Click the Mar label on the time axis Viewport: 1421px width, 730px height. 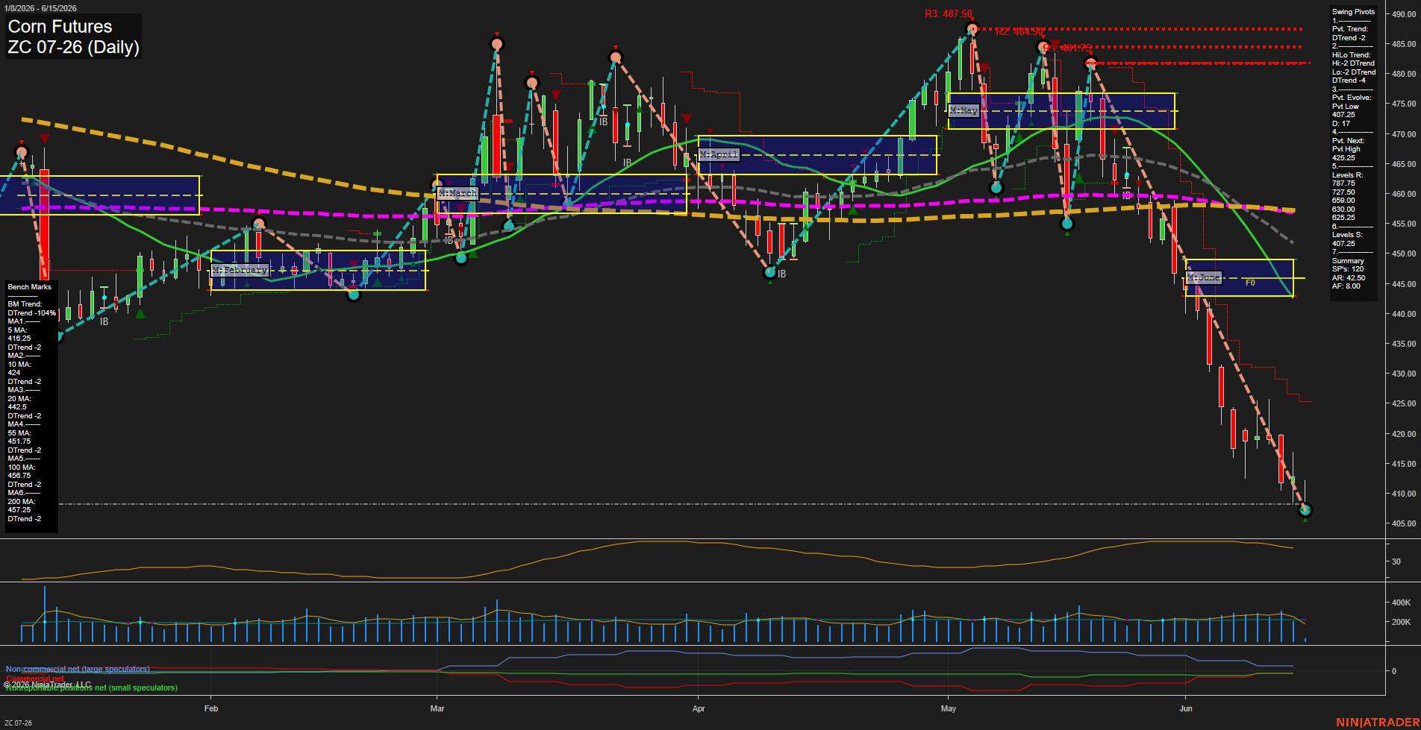coord(437,708)
